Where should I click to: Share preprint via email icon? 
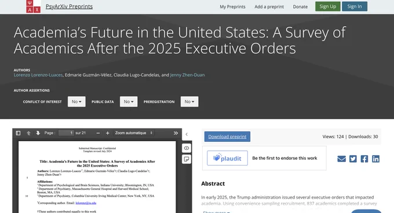[x=341, y=159]
